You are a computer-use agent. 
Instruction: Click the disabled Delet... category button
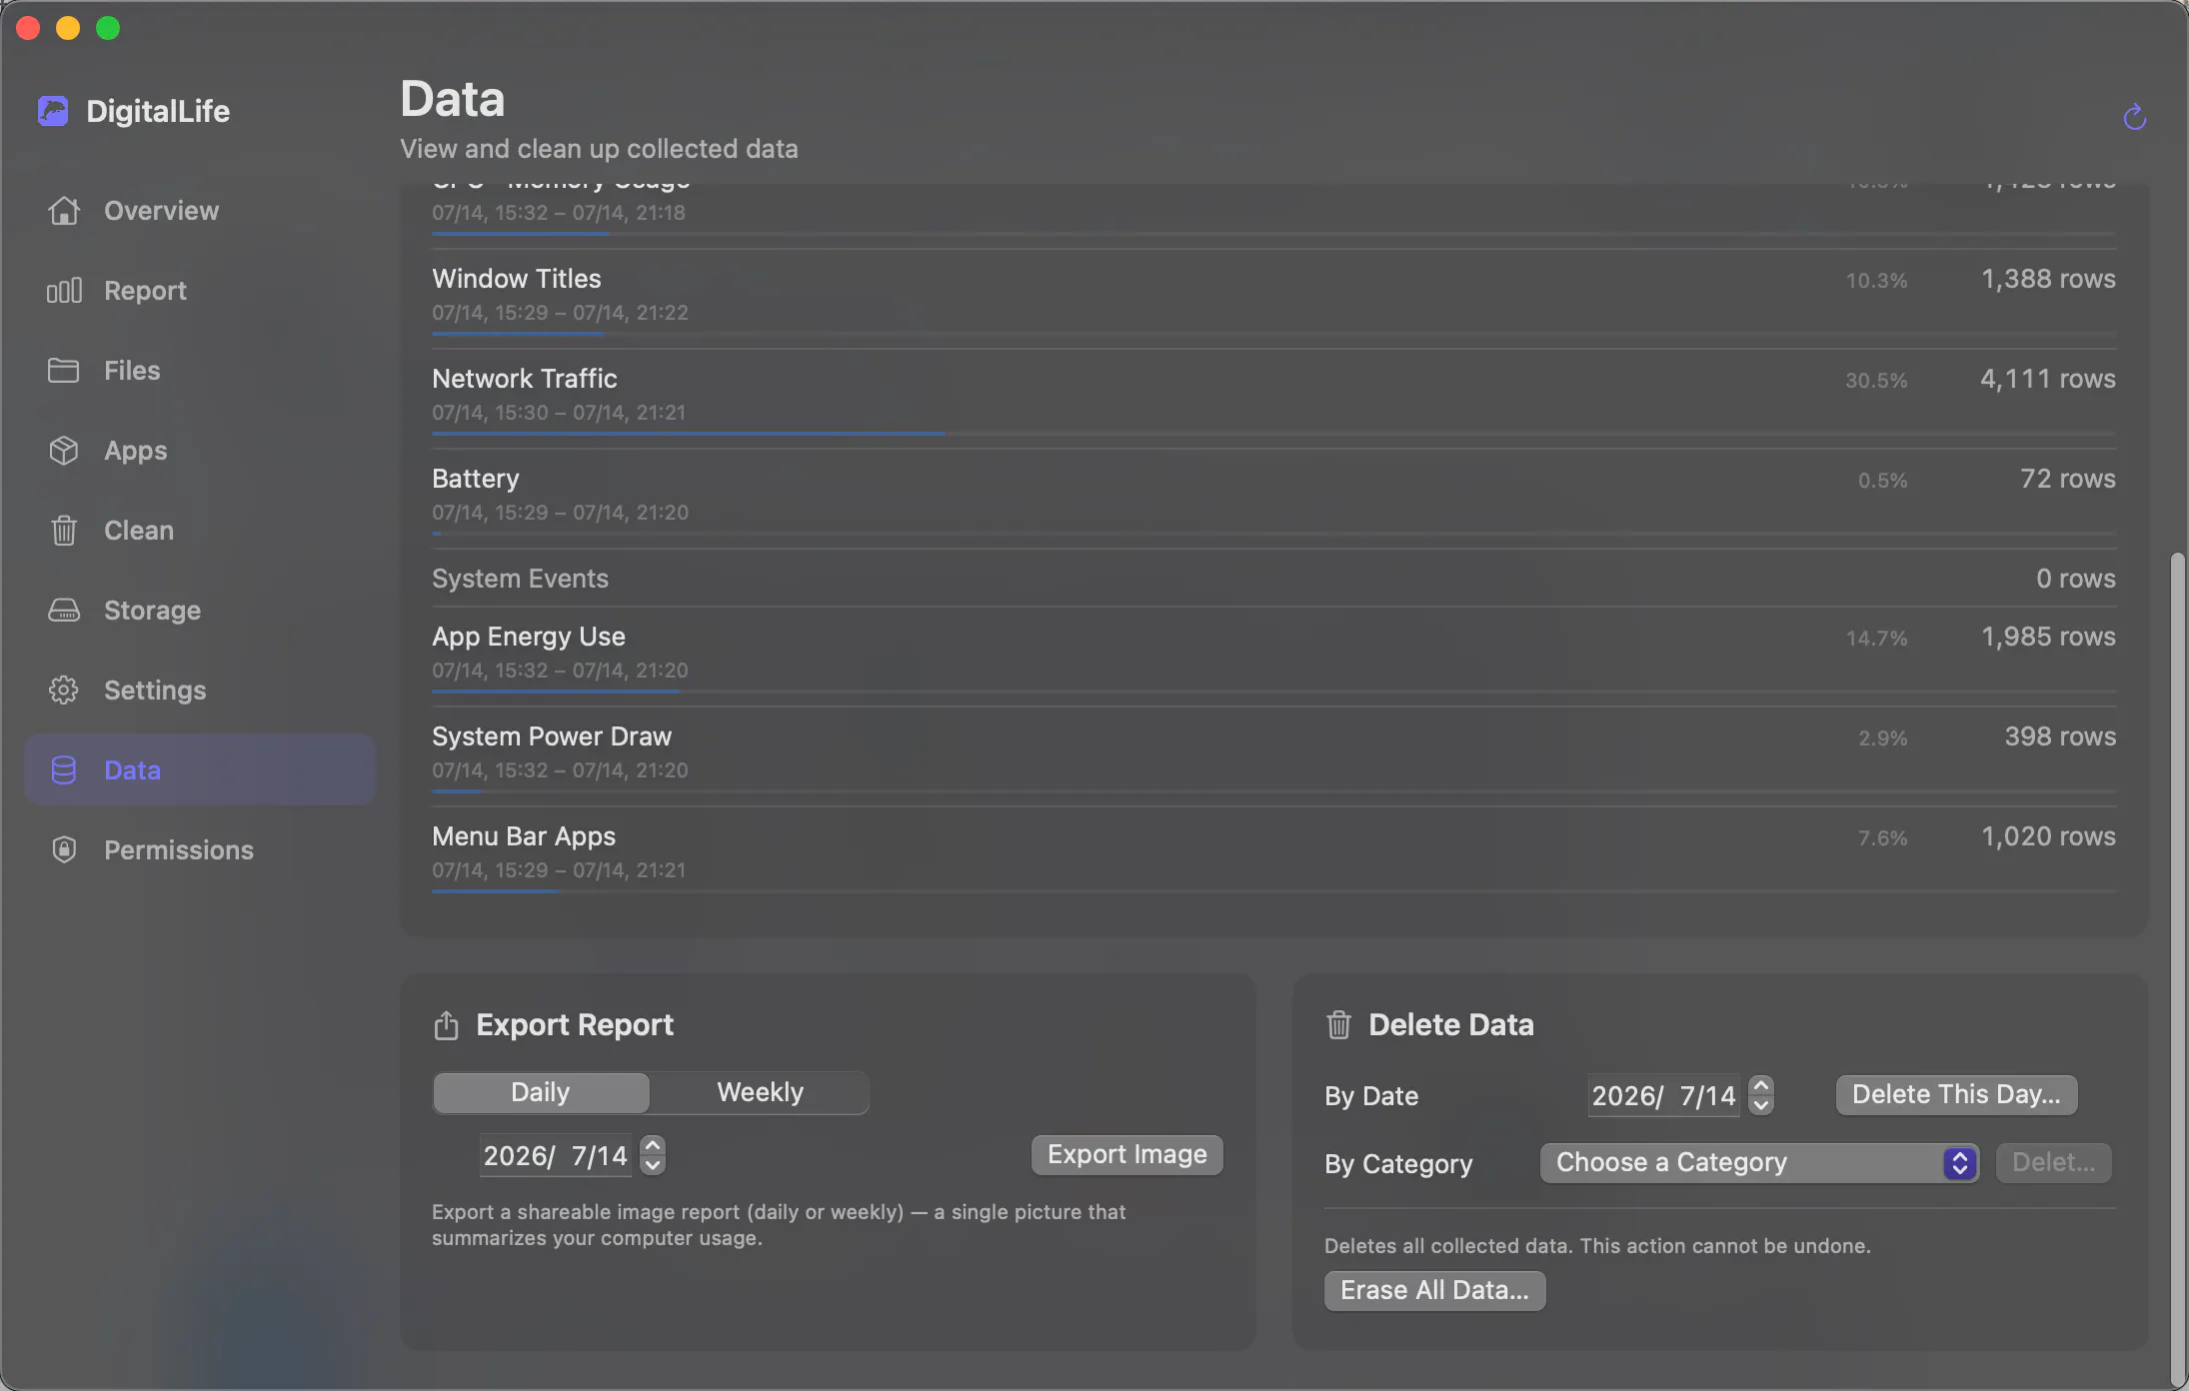(2053, 1163)
